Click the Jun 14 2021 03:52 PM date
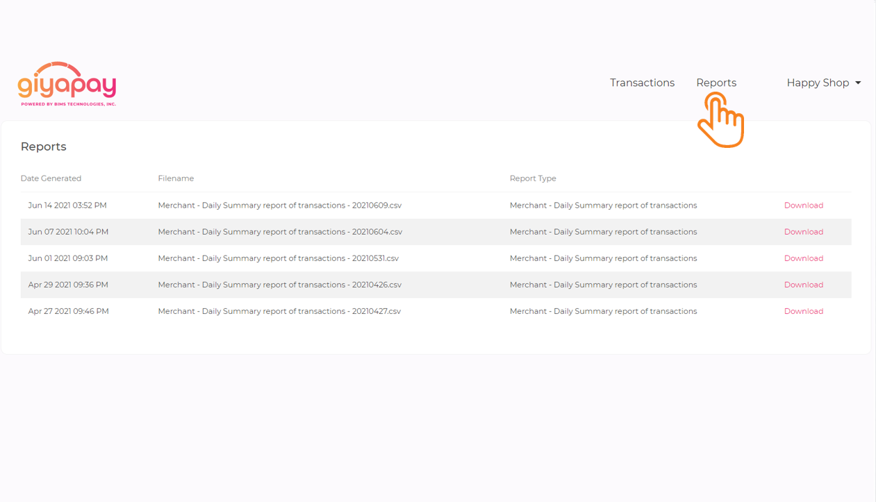 click(67, 206)
